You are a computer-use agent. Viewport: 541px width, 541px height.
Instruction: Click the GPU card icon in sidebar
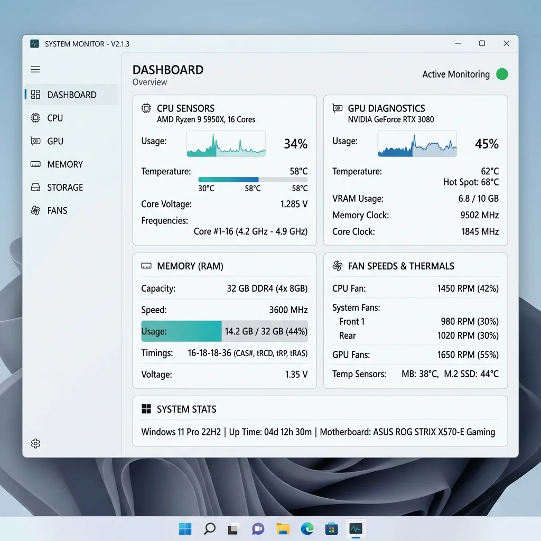coord(35,141)
